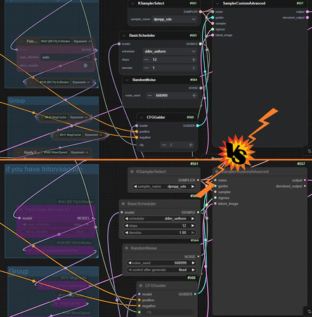312x317 pixels.
Task: Collapse RandomNoise node using its chevron
Action: tap(127, 80)
